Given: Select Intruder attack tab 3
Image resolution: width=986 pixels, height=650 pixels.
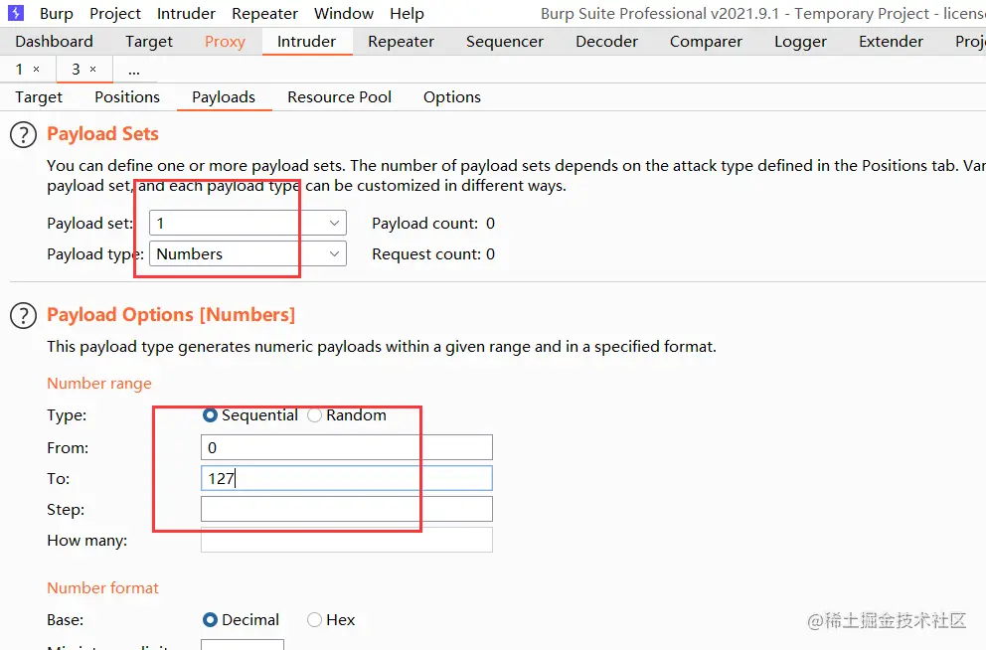Looking at the screenshot, I should pos(76,70).
